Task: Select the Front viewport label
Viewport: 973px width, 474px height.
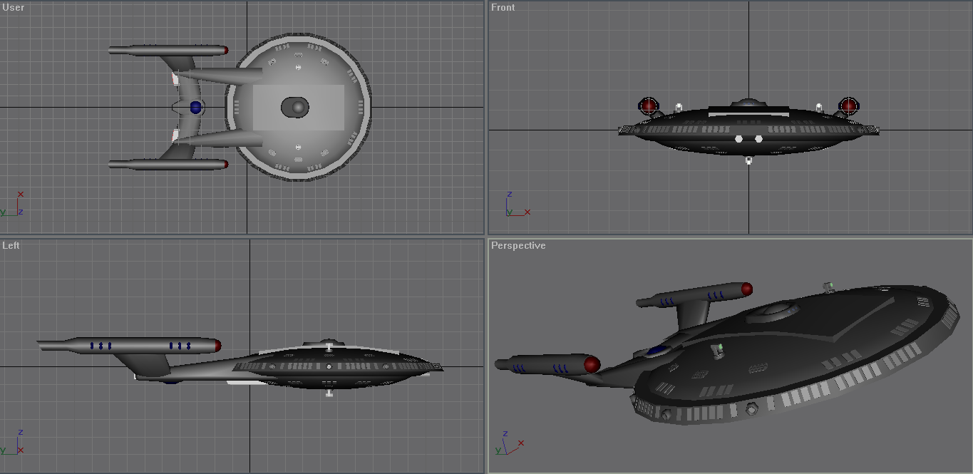Action: point(503,7)
